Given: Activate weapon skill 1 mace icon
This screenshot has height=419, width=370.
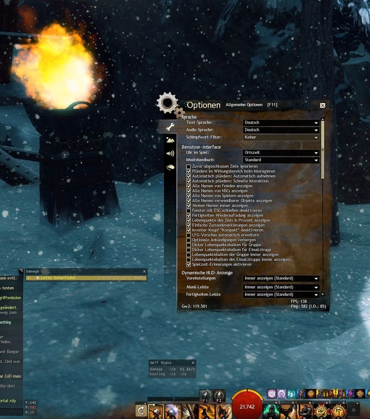Looking at the screenshot, I should pos(156,411).
